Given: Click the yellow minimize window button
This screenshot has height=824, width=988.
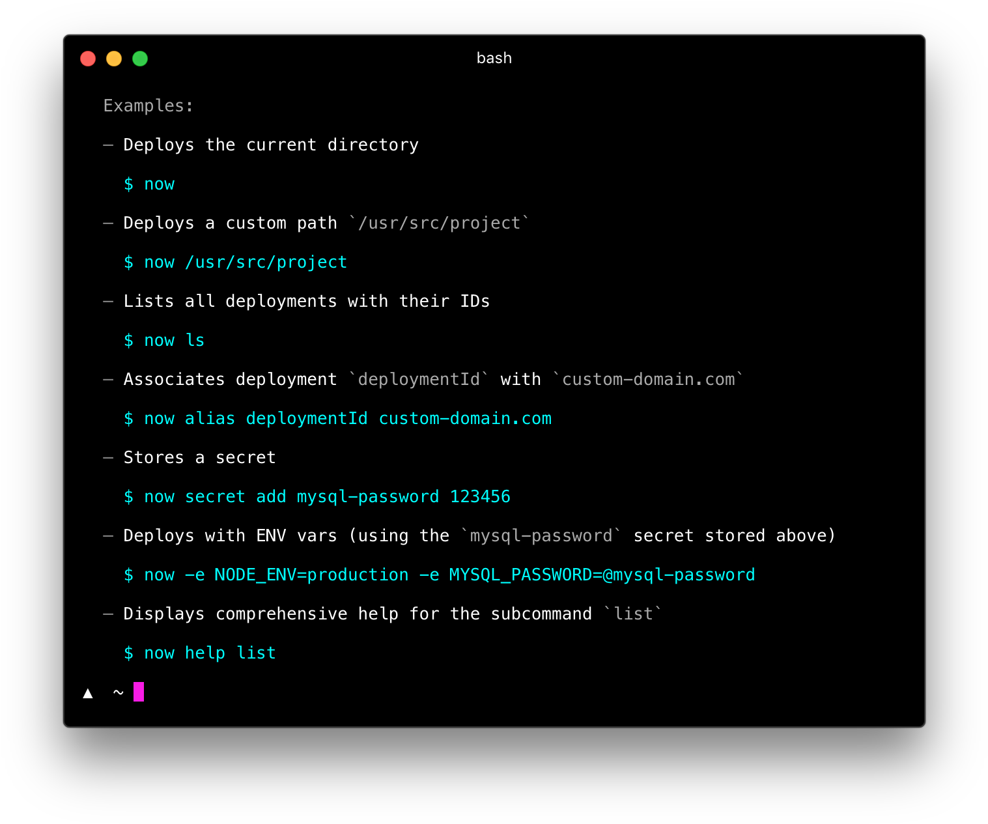Looking at the screenshot, I should pyautogui.click(x=114, y=59).
